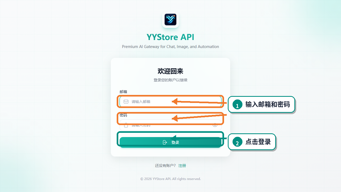Click the envelope icon in the email field

126,102
